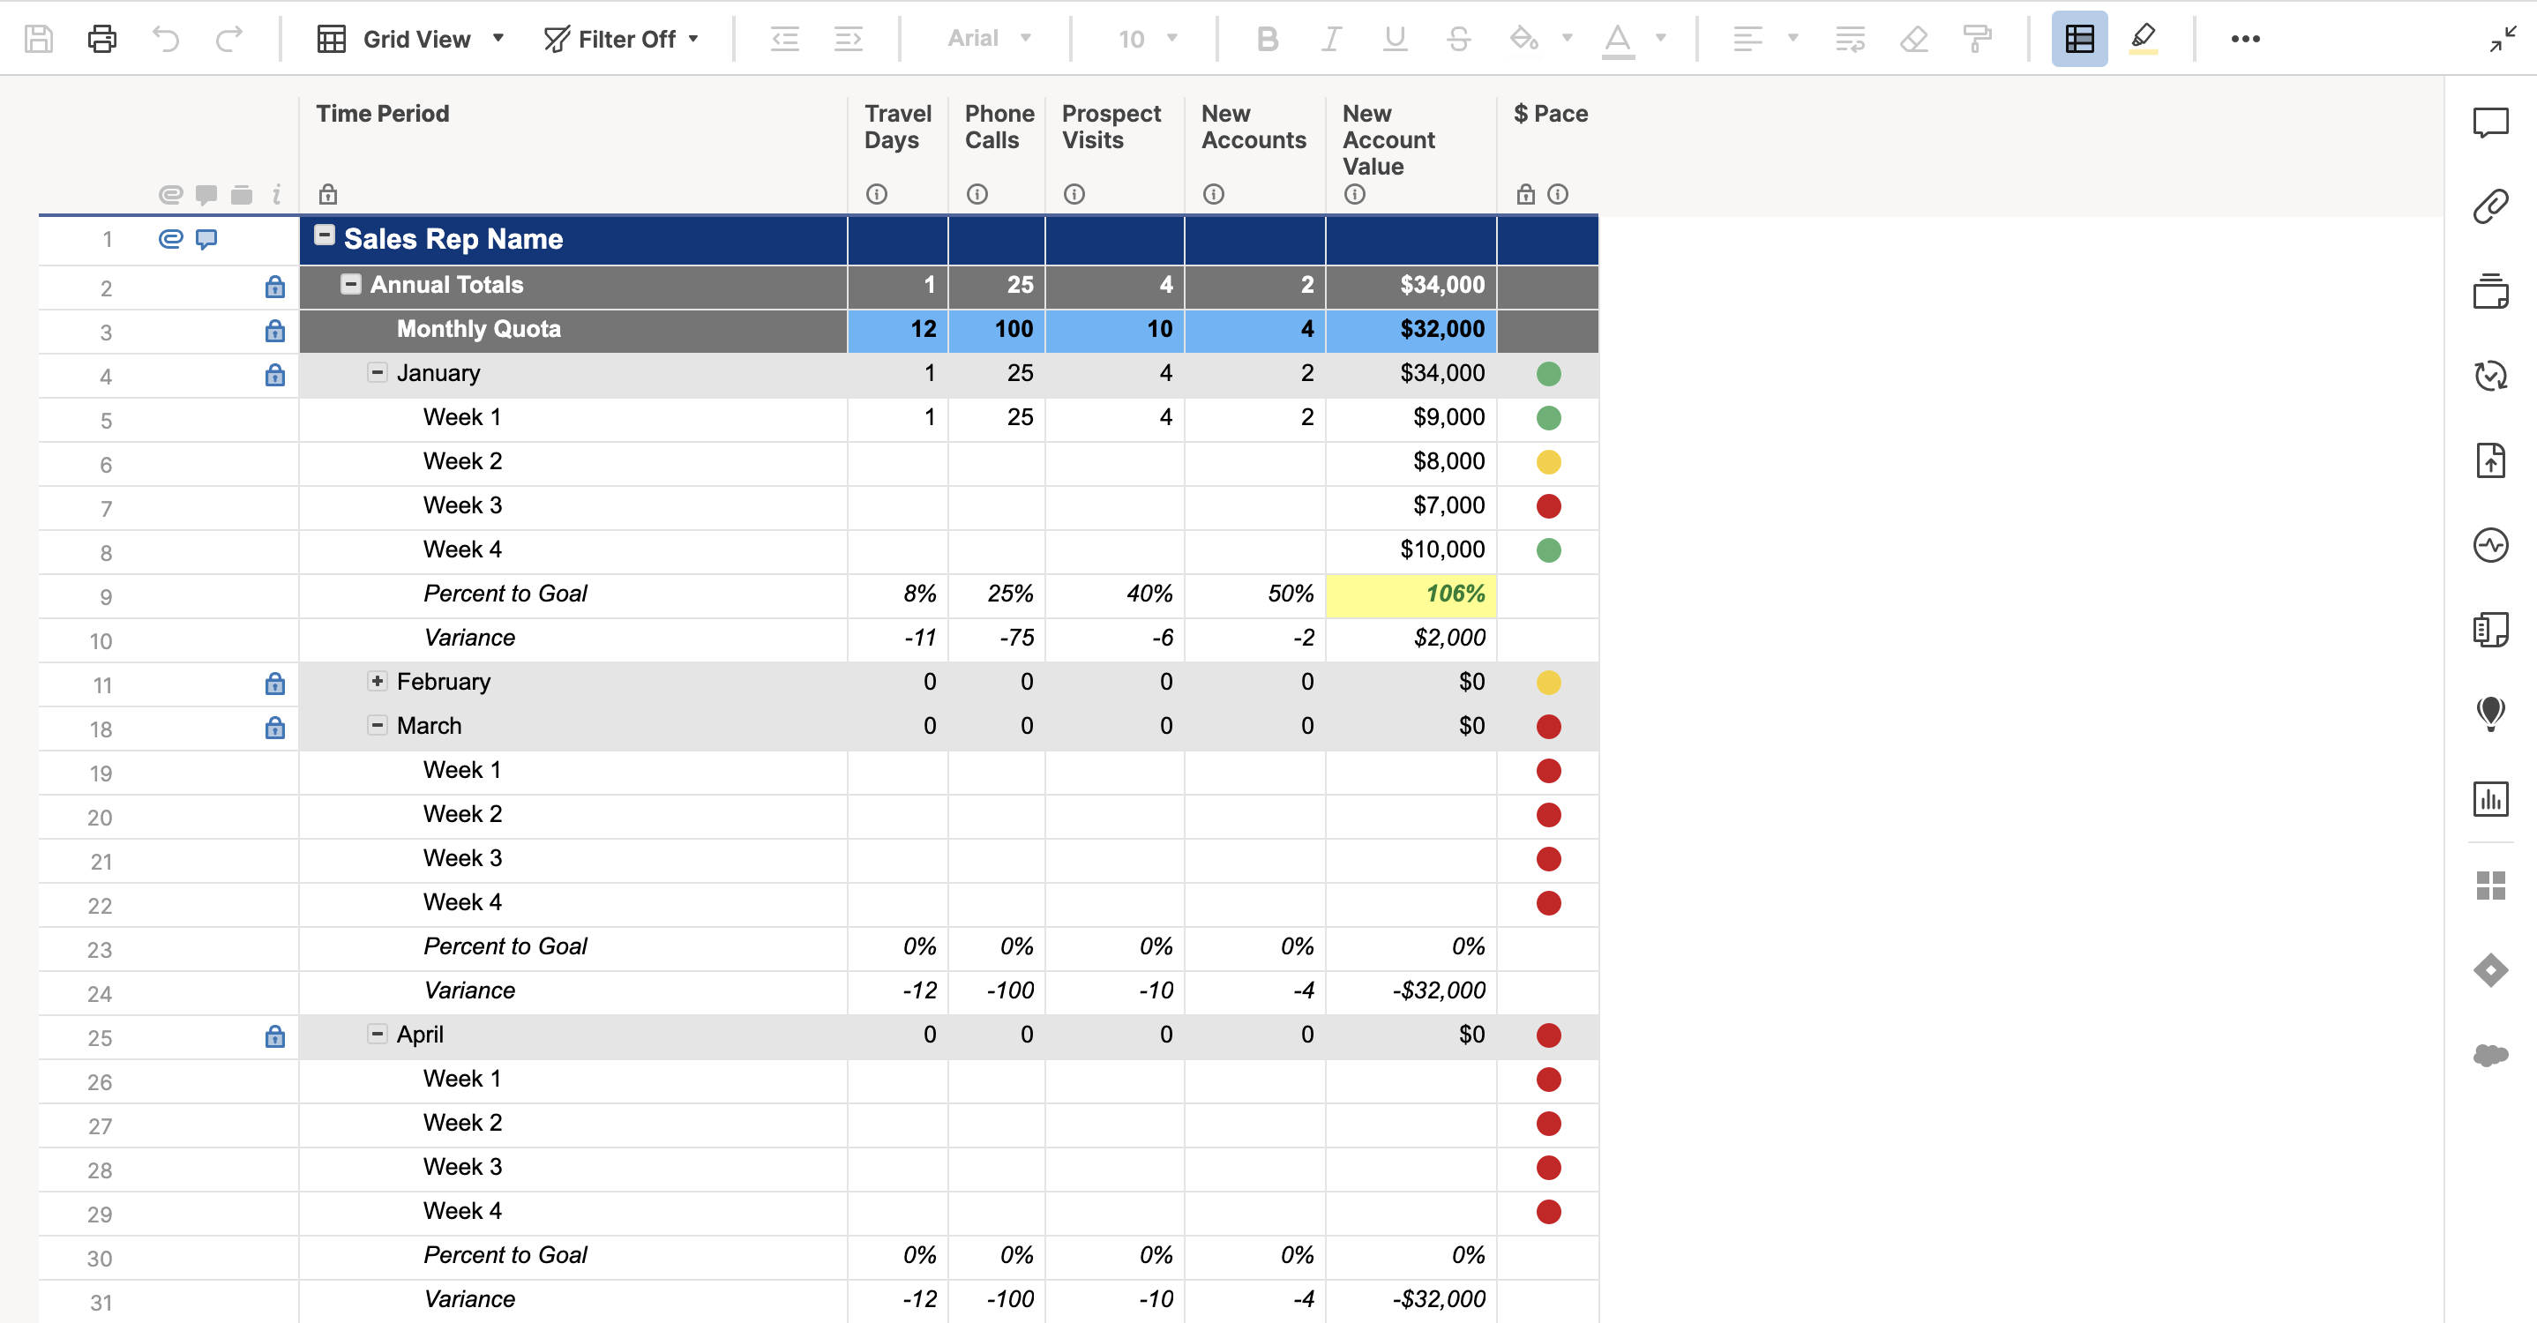The width and height of the screenshot is (2537, 1323).
Task: Toggle Bold text formatting
Action: [x=1267, y=40]
